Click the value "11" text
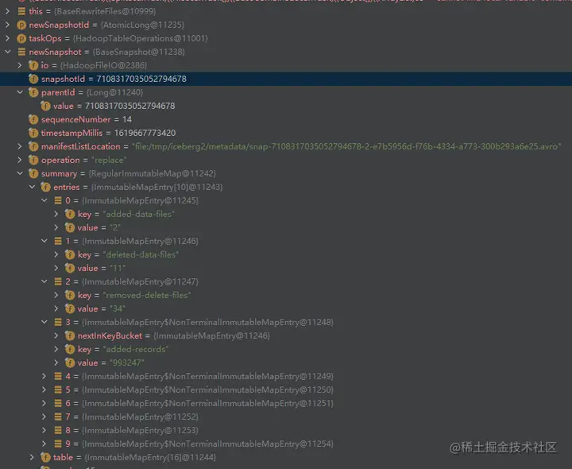The height and width of the screenshot is (469, 572). point(118,268)
